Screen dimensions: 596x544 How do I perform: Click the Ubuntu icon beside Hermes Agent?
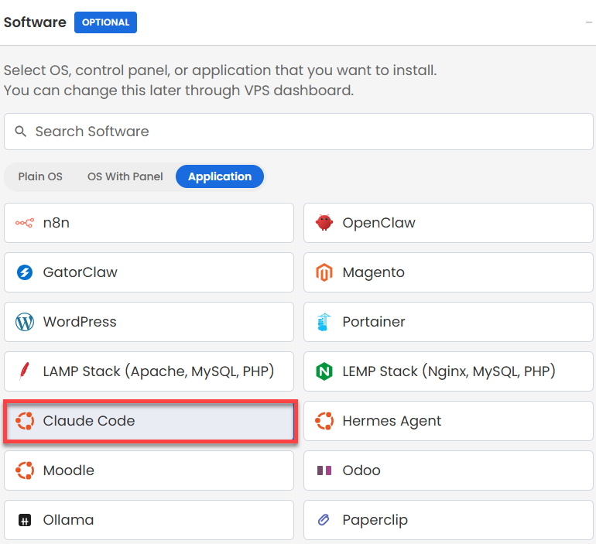(x=324, y=421)
